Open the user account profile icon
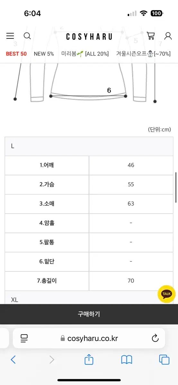Viewport: 178px width, 385px height. pyautogui.click(x=168, y=36)
